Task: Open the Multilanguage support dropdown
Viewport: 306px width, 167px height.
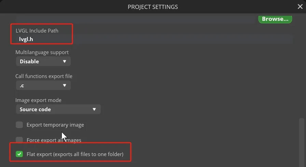Action: (43, 62)
